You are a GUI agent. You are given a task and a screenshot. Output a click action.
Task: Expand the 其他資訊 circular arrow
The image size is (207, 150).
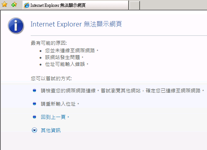[35, 130]
